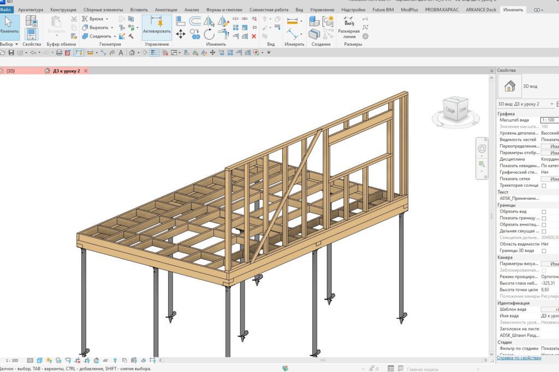The width and height of the screenshot is (559, 372).
Task: Click the Размерная линия tool
Action: [348, 26]
